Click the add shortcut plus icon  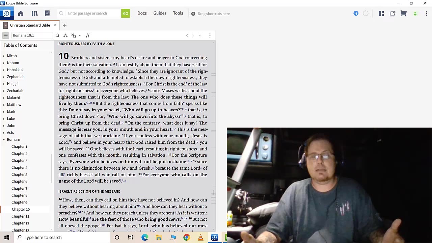coord(193,14)
